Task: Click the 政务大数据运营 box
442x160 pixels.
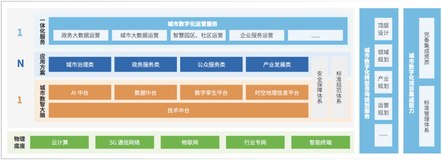Action: (x=81, y=35)
